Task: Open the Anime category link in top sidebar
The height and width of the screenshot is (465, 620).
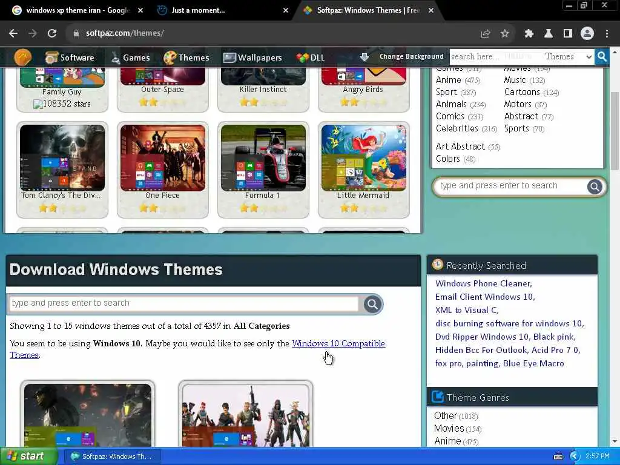Action: (x=449, y=80)
